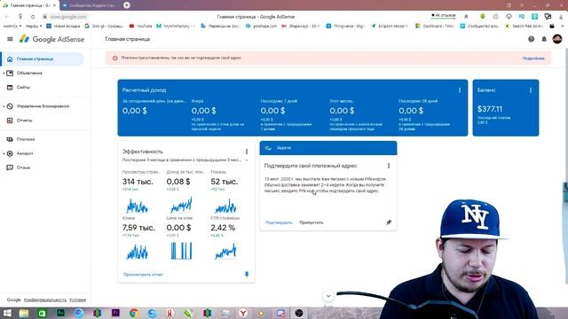Expand the Управление блокировкой section arrow
The height and width of the screenshot is (319, 568).
tap(4, 106)
